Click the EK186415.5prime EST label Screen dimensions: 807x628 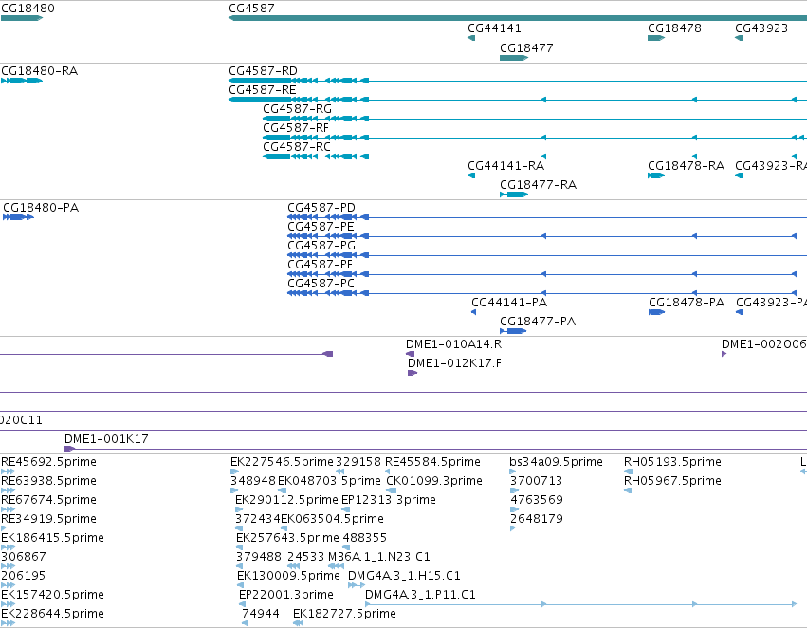52,538
